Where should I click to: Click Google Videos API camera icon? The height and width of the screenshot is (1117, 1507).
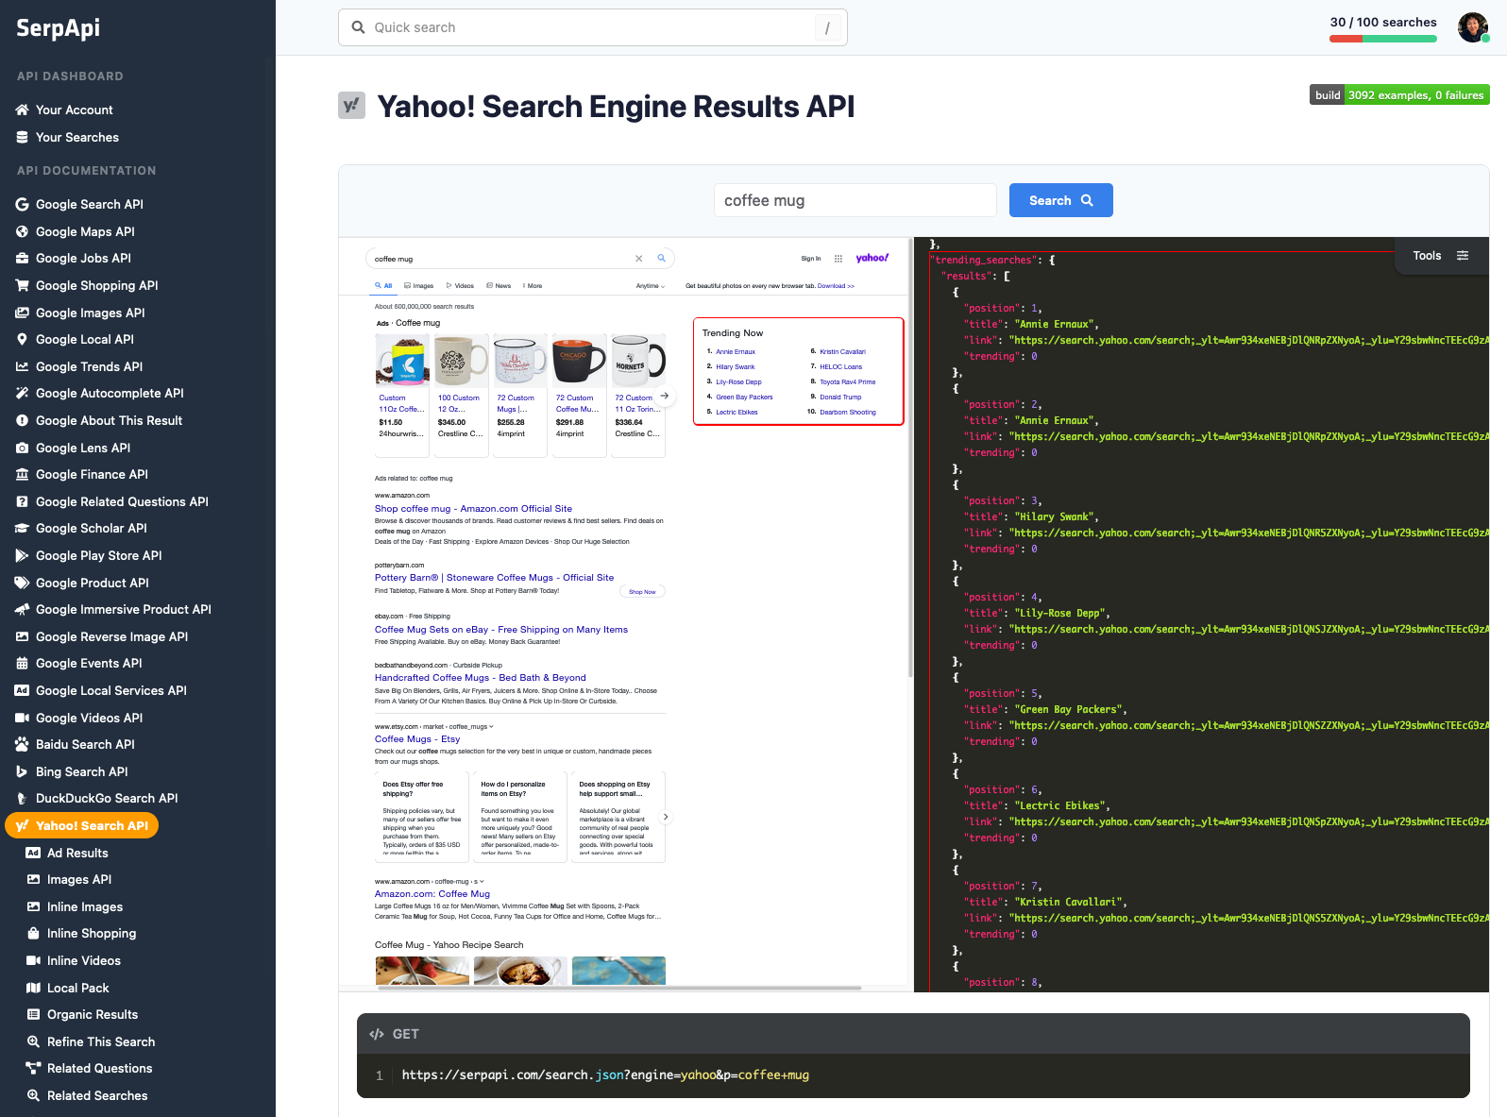point(22,718)
